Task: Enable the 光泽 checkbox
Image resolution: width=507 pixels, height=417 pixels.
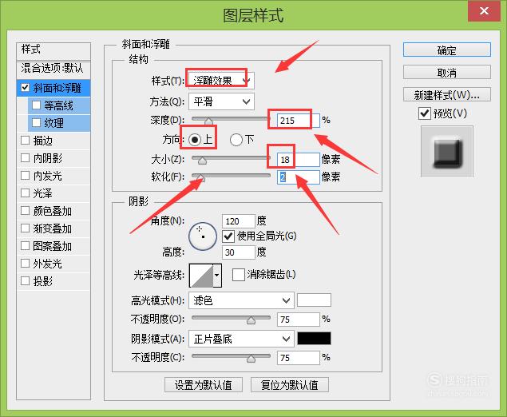Action: point(26,193)
